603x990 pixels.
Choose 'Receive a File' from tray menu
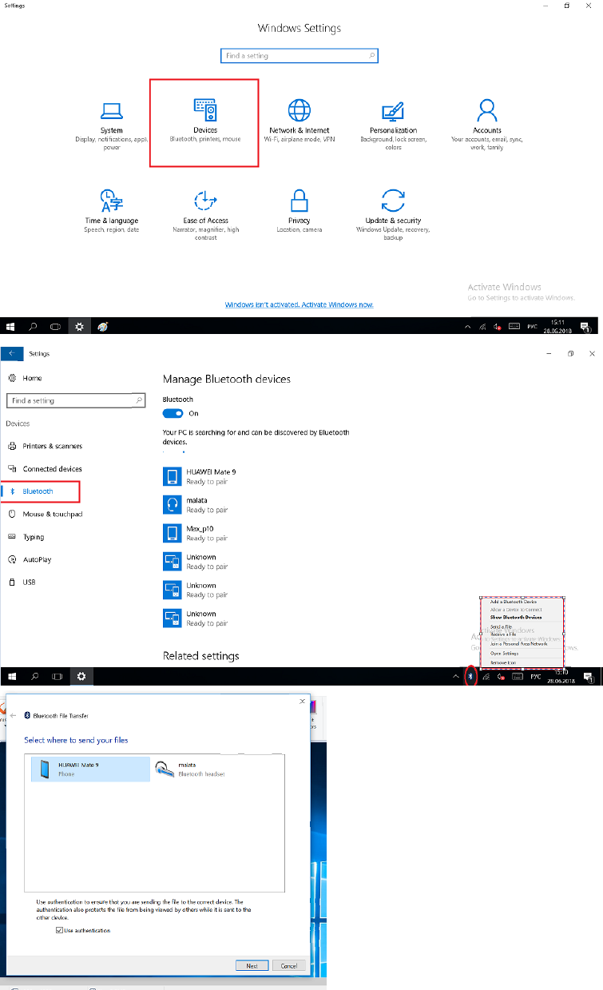[503, 634]
